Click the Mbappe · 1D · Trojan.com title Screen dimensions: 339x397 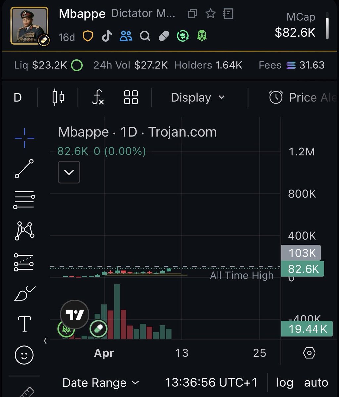pyautogui.click(x=137, y=132)
